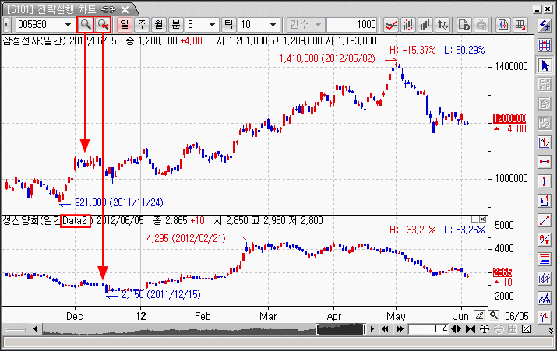Toggle monthly (월) chart period
This screenshot has width=557, height=351.
click(159, 24)
